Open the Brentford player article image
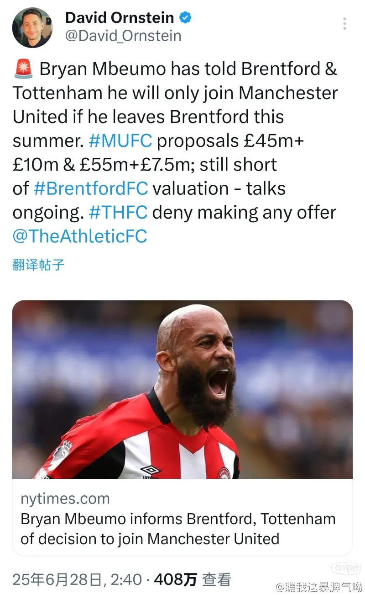 point(182,389)
